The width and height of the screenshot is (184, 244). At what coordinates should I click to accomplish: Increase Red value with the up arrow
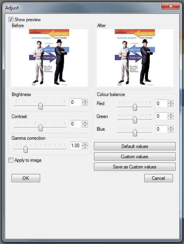point(171,102)
